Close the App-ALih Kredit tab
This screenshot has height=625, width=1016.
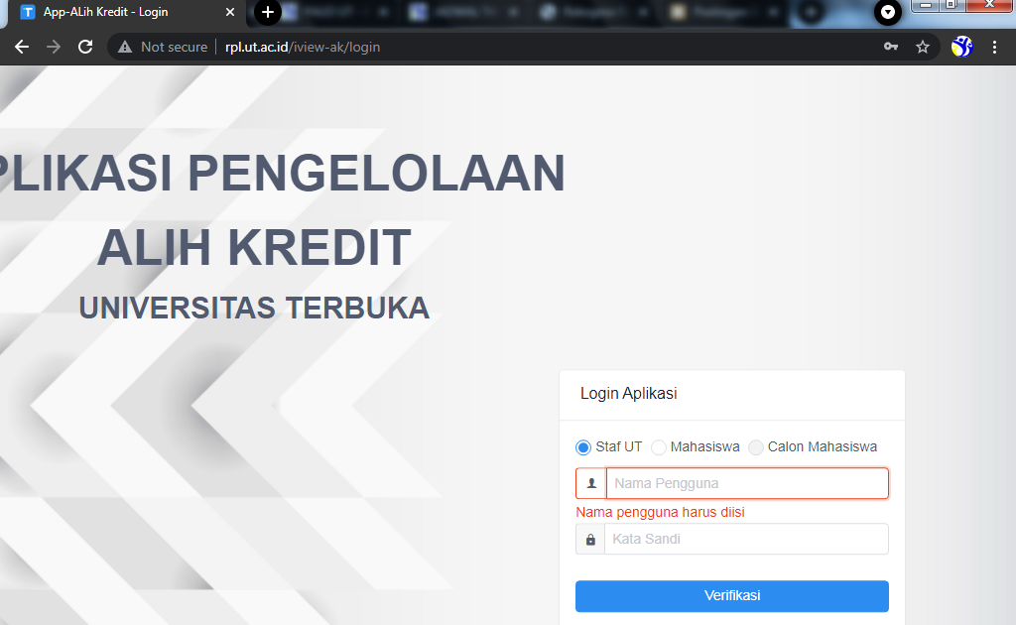coord(230,12)
